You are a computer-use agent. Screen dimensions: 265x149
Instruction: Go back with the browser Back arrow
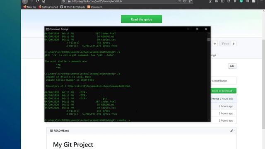pos(25,1)
